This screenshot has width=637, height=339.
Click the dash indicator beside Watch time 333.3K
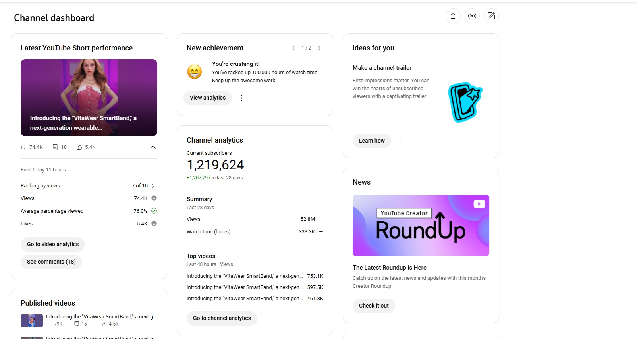pyautogui.click(x=321, y=232)
